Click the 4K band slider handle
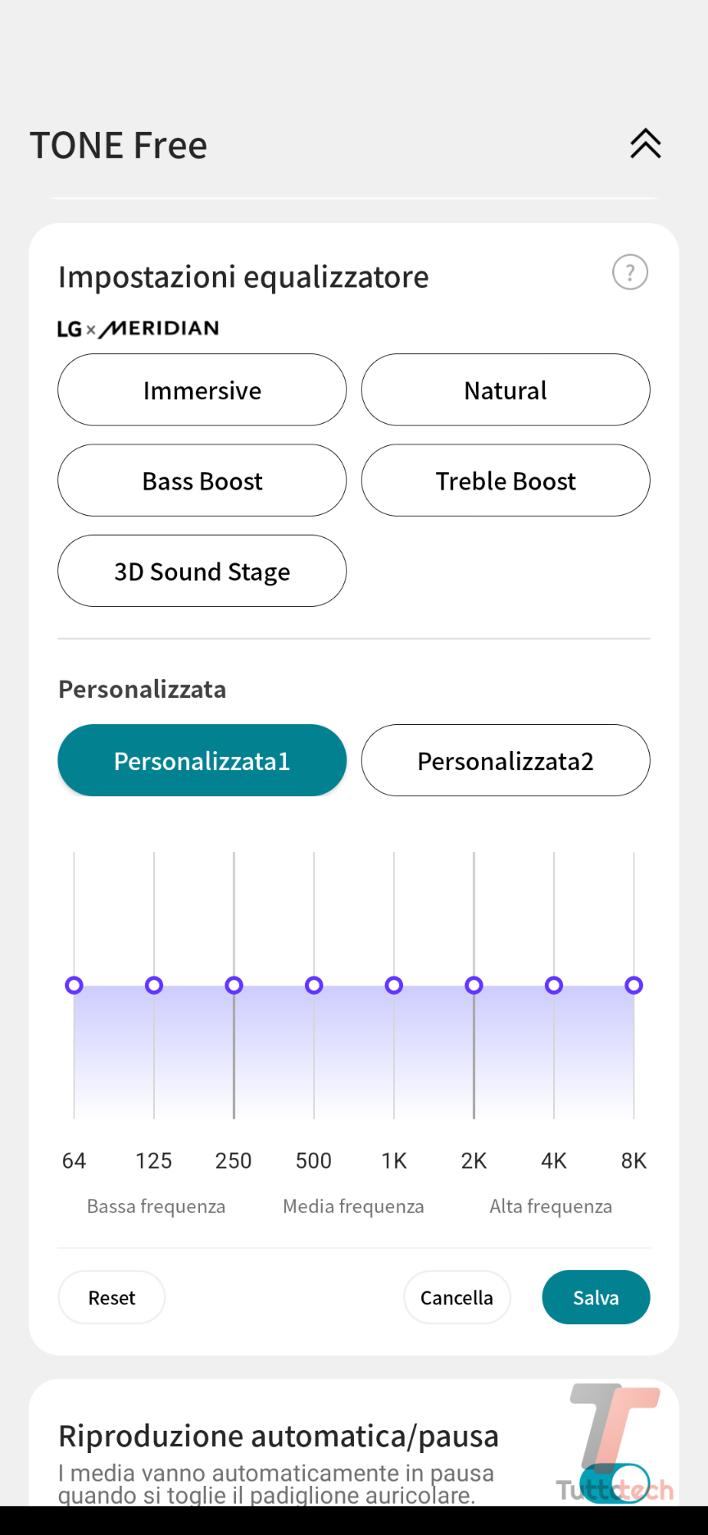708x1535 pixels. tap(554, 985)
